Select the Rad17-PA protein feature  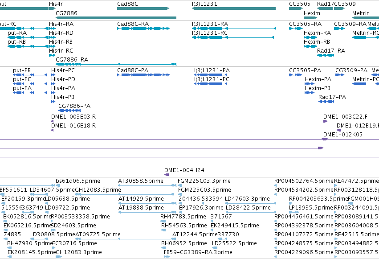[326, 102]
